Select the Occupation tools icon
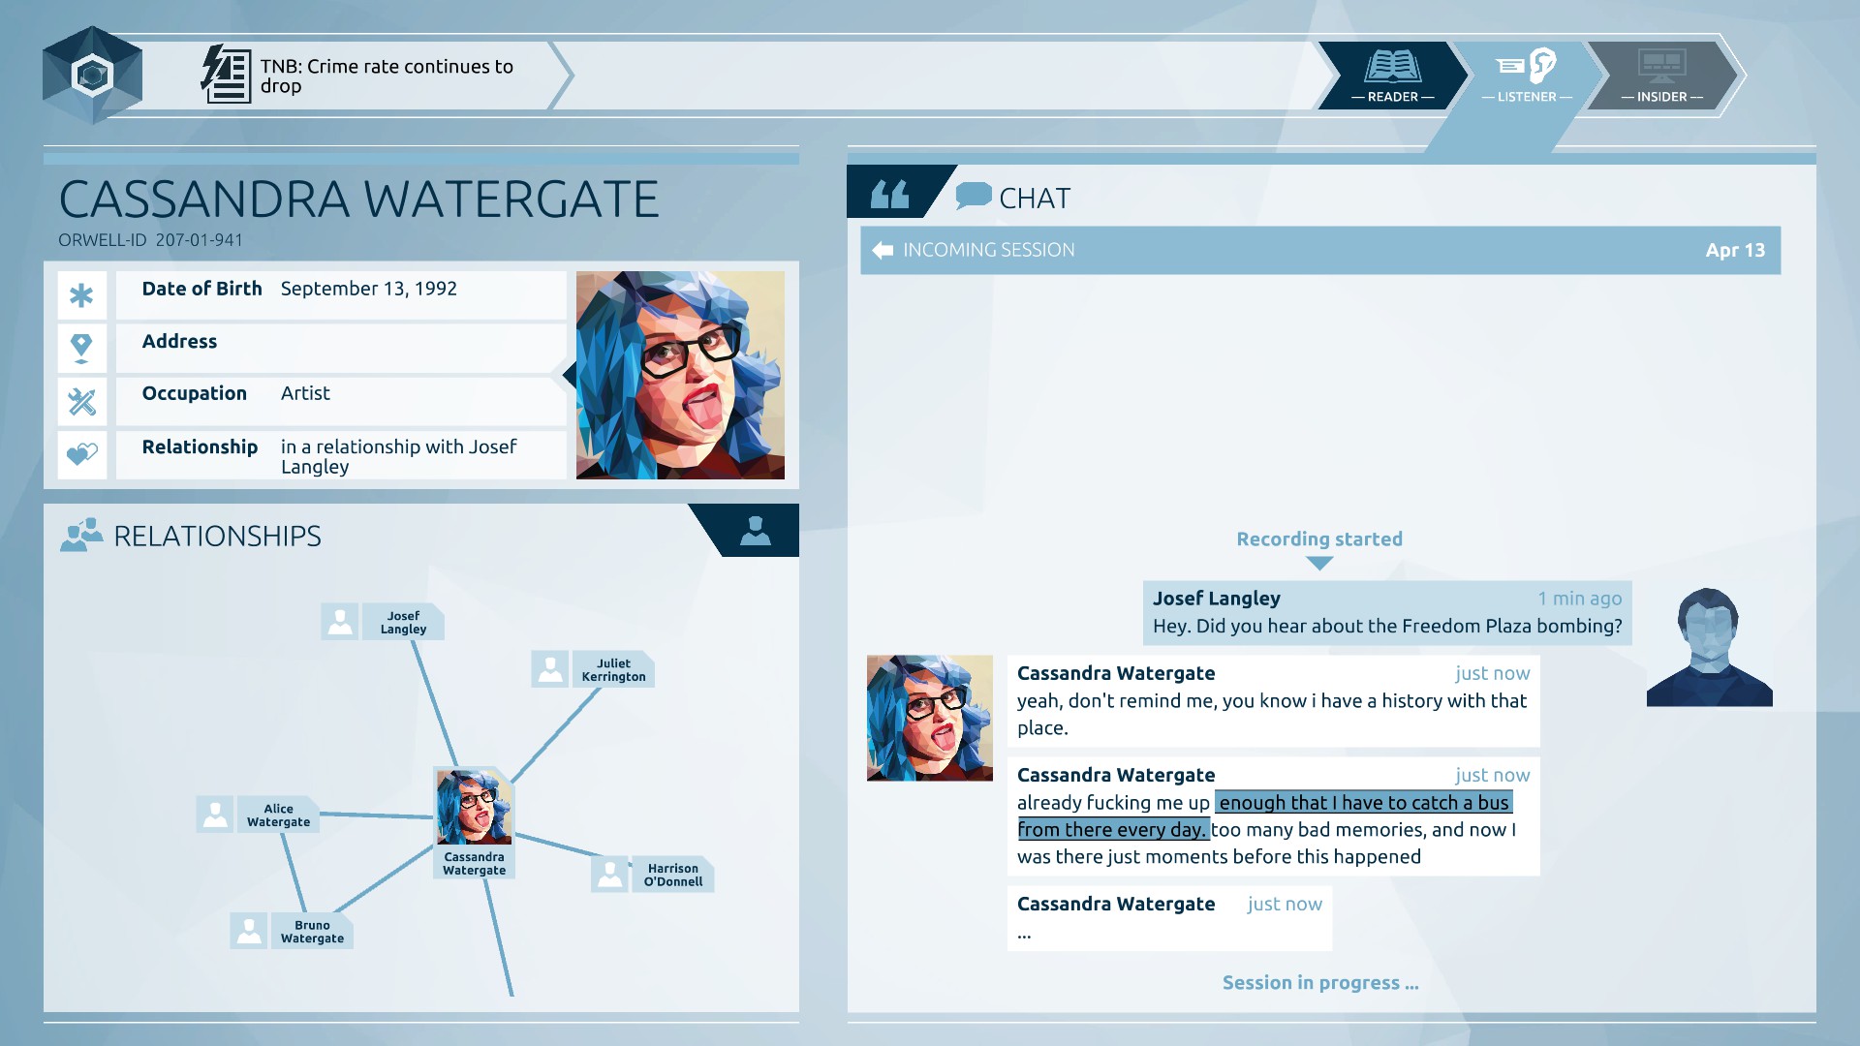This screenshot has width=1860, height=1046. click(x=81, y=401)
